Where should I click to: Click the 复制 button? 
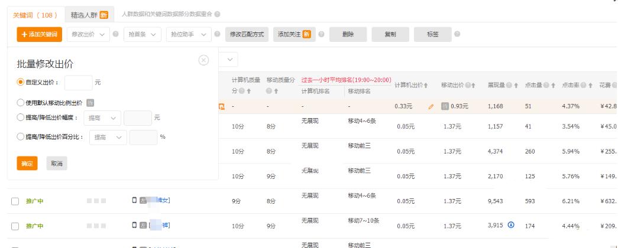click(x=390, y=34)
